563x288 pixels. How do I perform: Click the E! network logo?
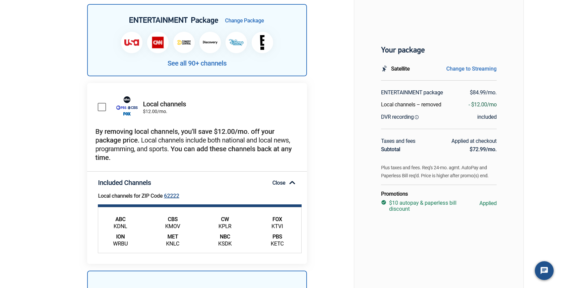pyautogui.click(x=262, y=42)
